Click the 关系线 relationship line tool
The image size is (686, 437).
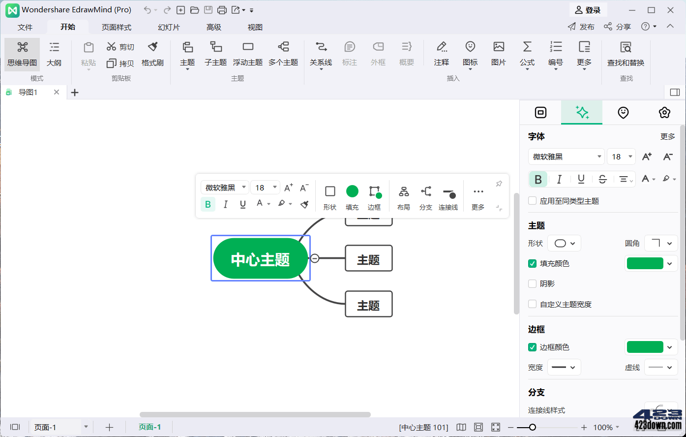(321, 54)
